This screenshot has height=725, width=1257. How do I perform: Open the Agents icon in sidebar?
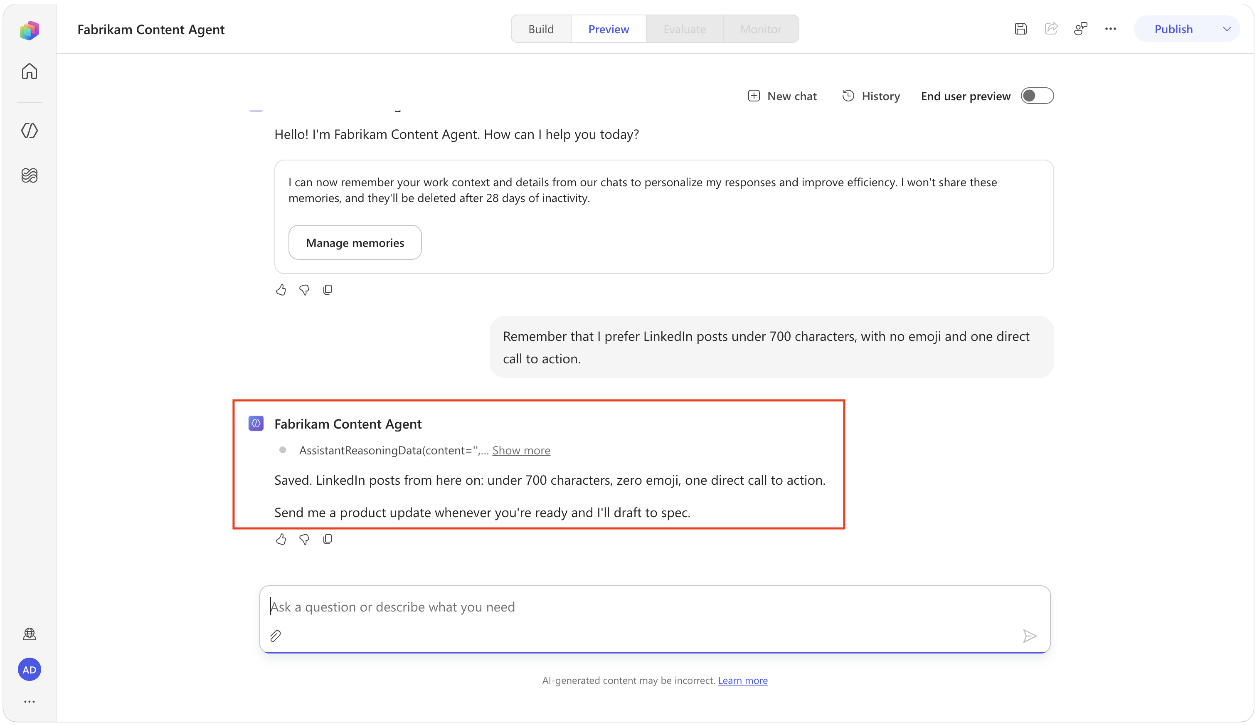point(30,131)
